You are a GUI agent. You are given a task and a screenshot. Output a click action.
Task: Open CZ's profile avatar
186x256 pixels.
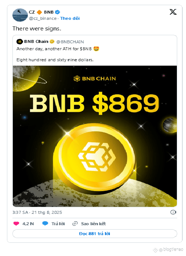[20, 15]
